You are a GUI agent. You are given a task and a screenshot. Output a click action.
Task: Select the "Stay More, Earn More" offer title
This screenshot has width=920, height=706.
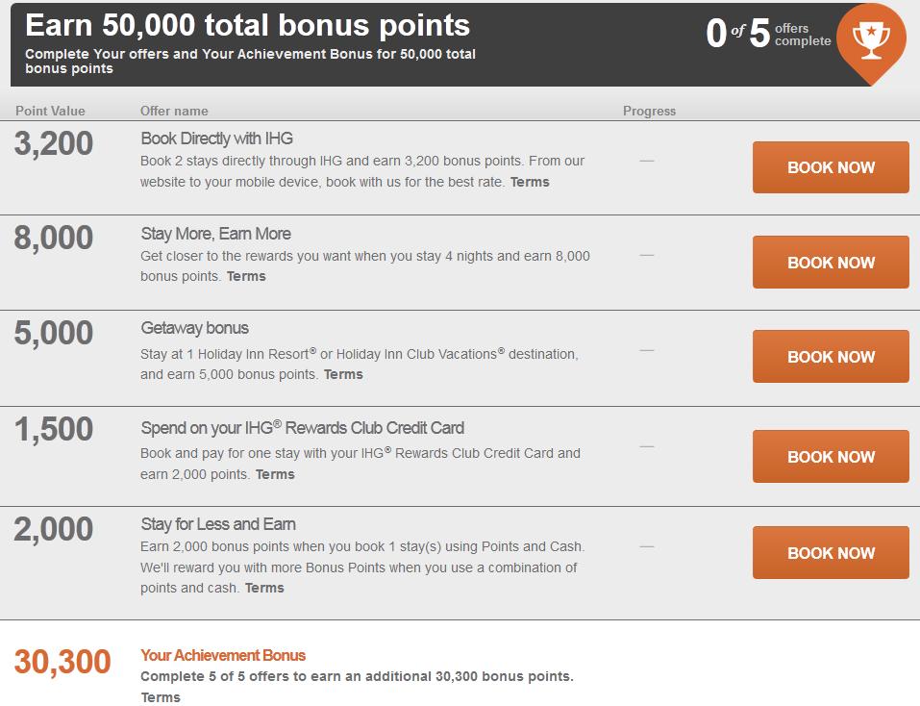[215, 234]
